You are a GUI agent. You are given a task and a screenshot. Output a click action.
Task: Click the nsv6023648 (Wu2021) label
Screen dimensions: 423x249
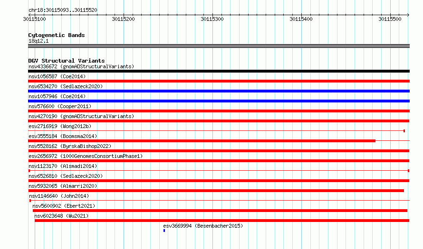click(x=61, y=216)
